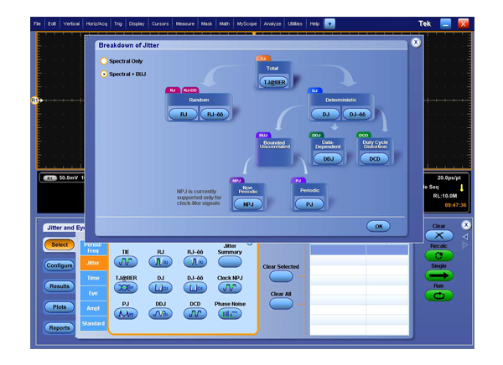This screenshot has height=365, width=503.
Task: Select the DCD measurement icon in Jitter panel
Action: [194, 313]
